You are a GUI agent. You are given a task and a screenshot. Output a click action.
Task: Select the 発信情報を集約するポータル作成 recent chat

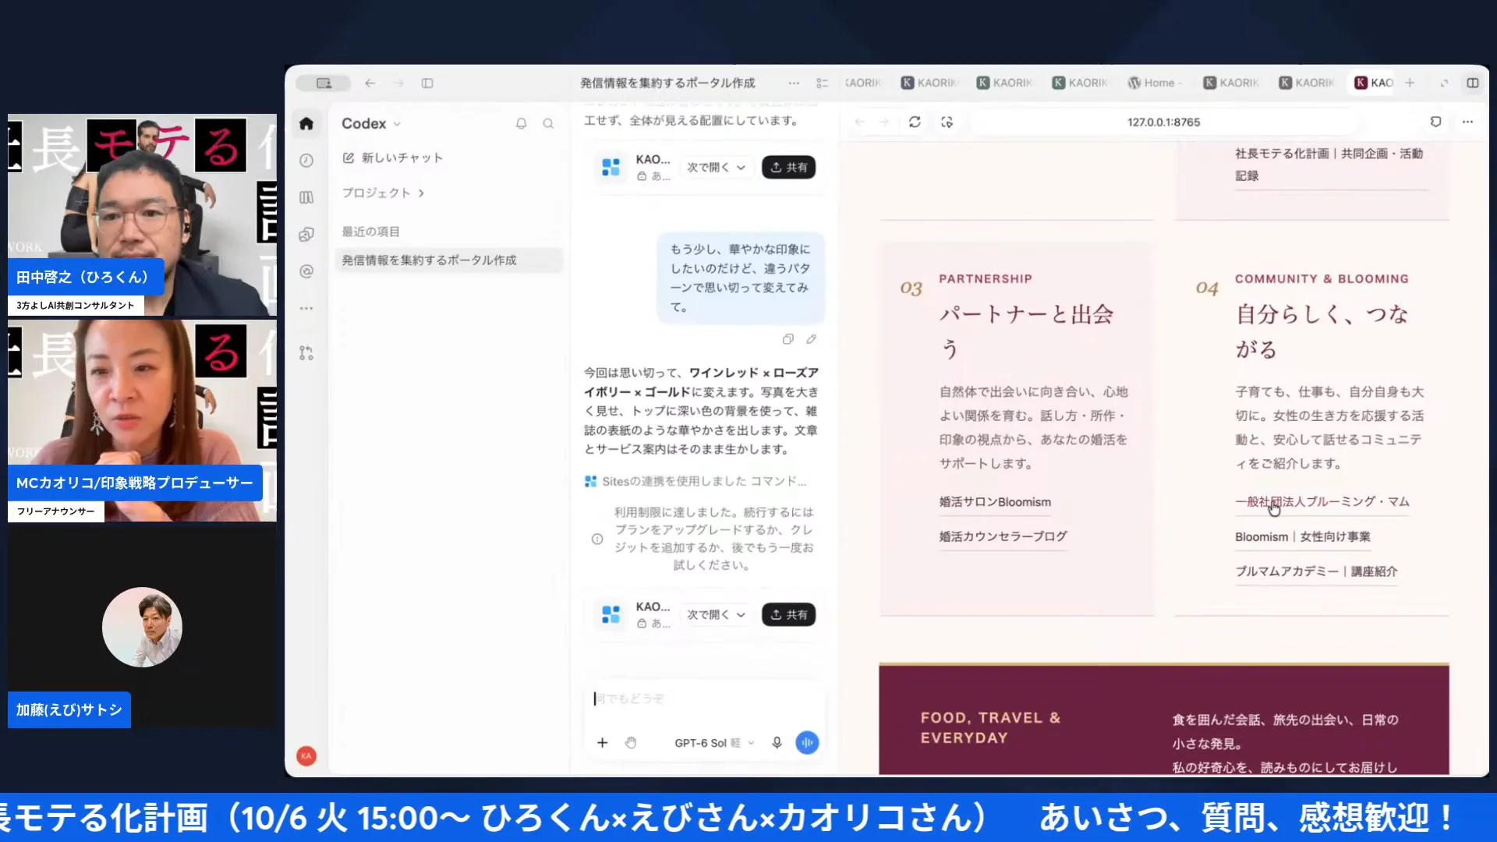click(448, 260)
